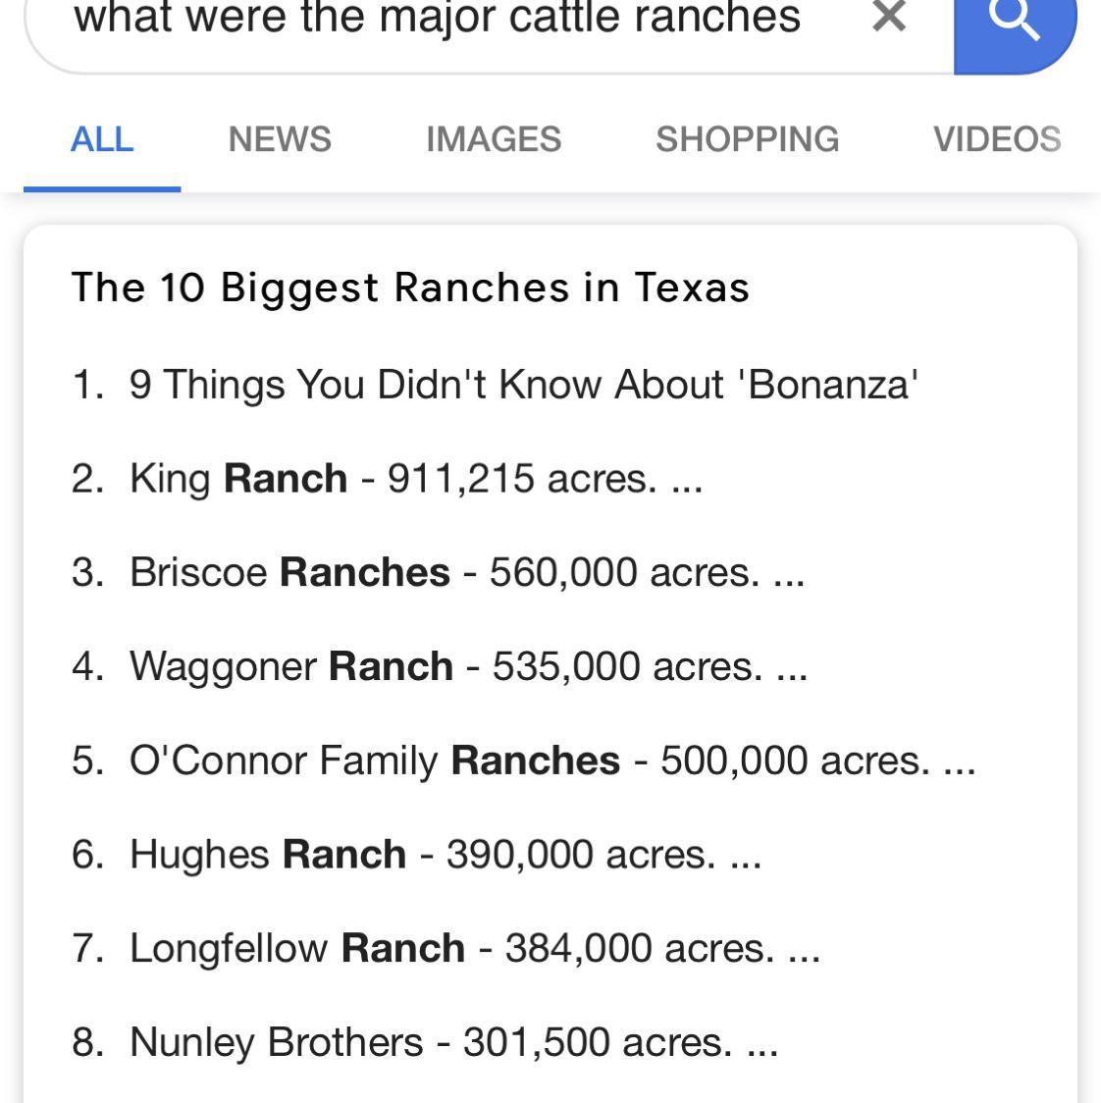Open the NEWS tab
1101x1103 pixels.
coord(280,139)
